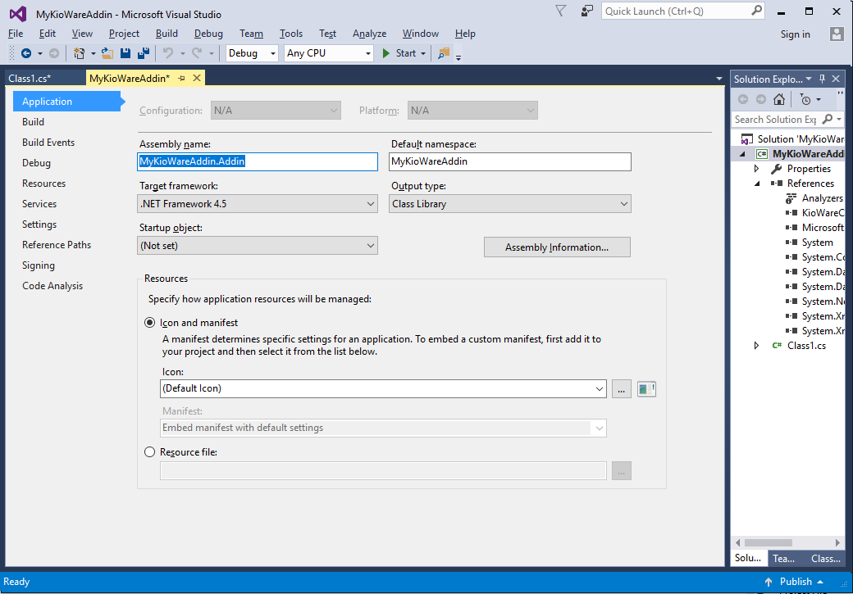Click the Properties wrench icon in tree
This screenshot has height=594, width=853.
776,169
